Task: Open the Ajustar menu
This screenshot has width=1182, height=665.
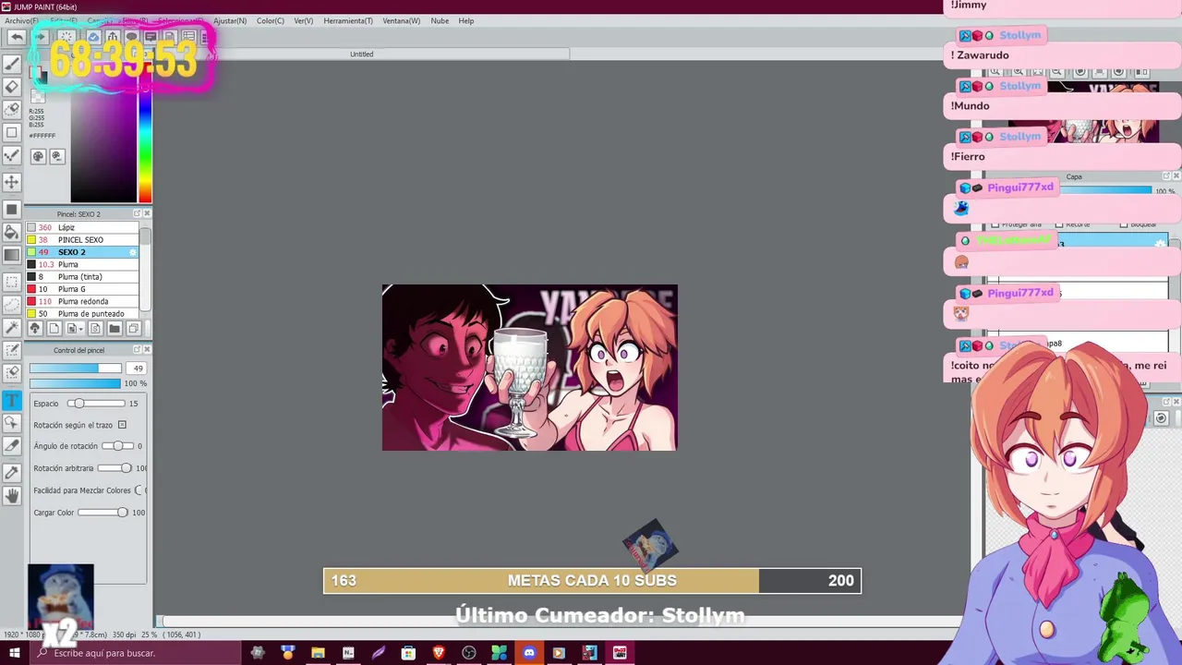Action: (230, 20)
